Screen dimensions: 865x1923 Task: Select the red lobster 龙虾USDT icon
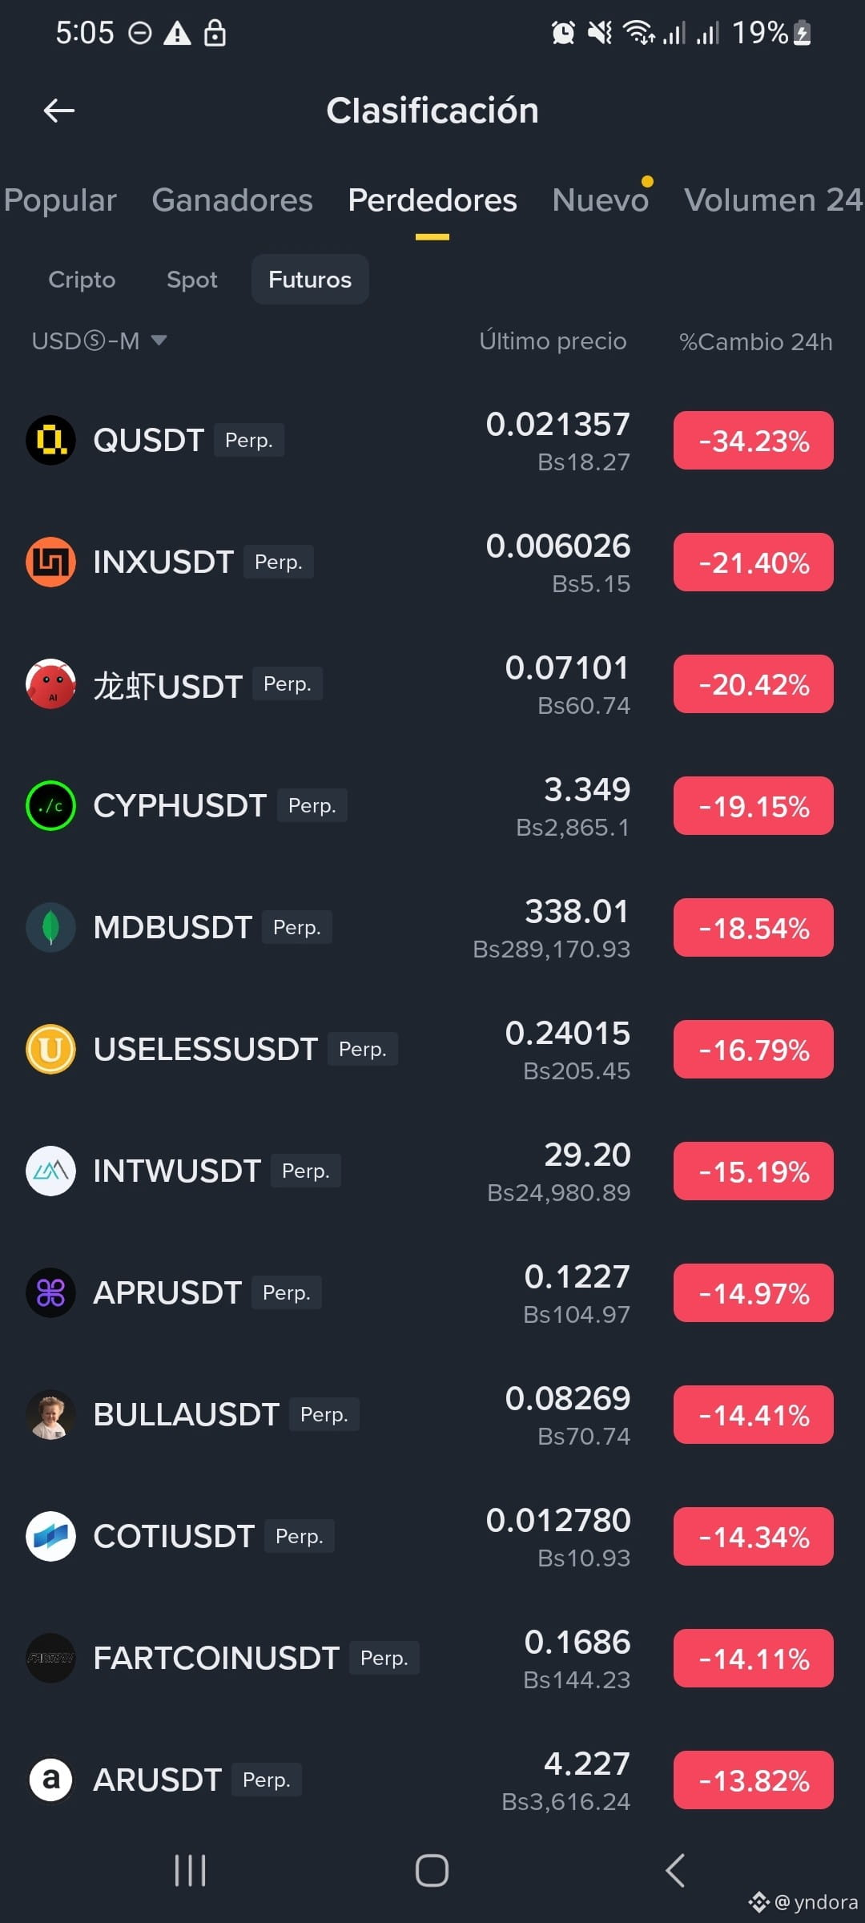click(x=50, y=683)
